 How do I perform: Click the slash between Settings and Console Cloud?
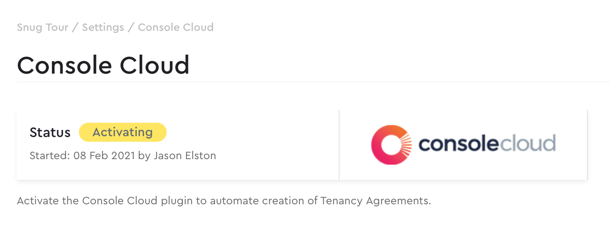coord(131,28)
